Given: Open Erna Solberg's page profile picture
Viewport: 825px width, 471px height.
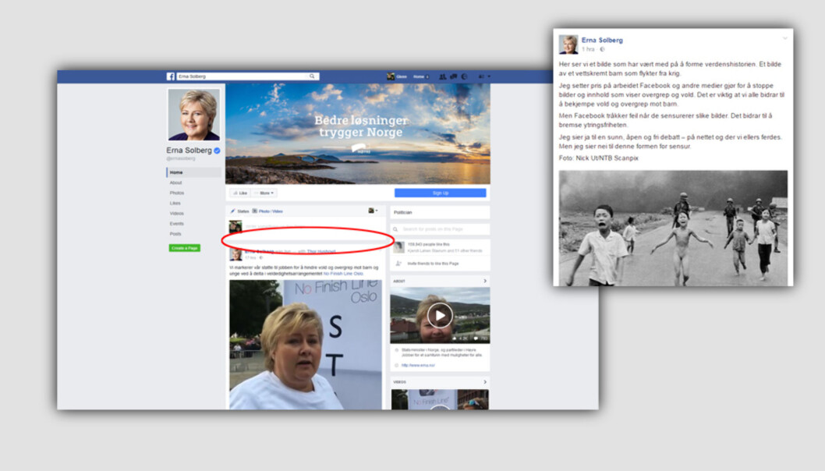Looking at the screenshot, I should (x=193, y=114).
